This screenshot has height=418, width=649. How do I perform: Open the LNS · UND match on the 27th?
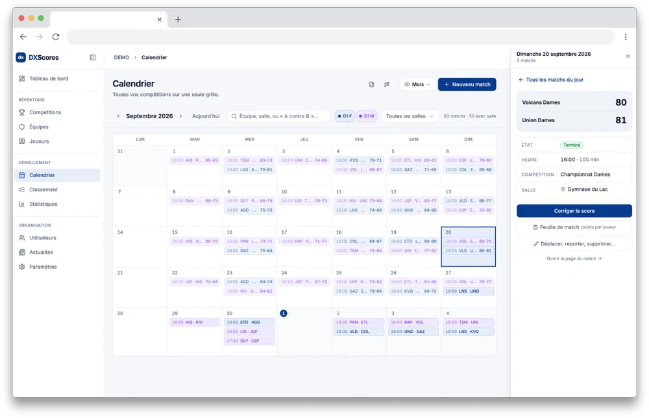coord(468,291)
